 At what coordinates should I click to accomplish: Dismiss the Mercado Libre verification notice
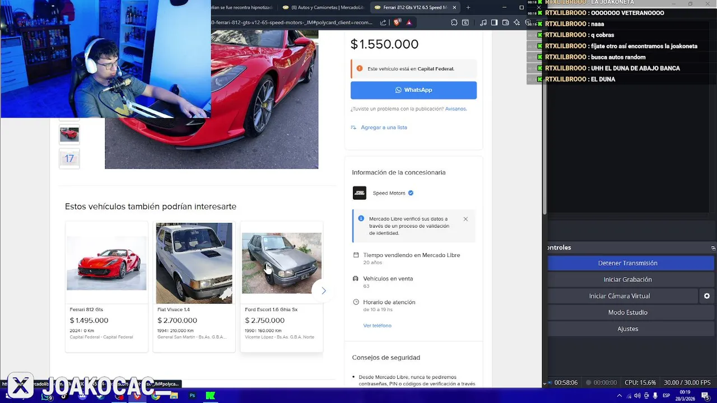465,219
